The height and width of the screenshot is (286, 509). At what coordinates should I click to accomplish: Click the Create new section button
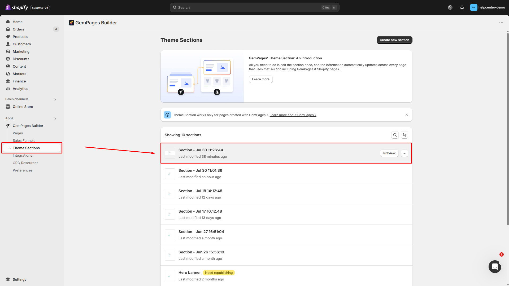(394, 40)
